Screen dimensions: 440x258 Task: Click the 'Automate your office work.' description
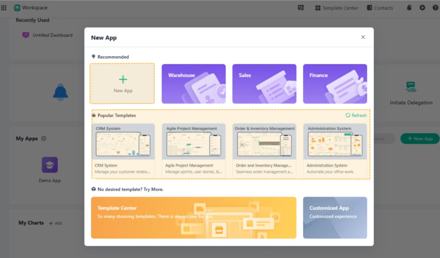330,172
